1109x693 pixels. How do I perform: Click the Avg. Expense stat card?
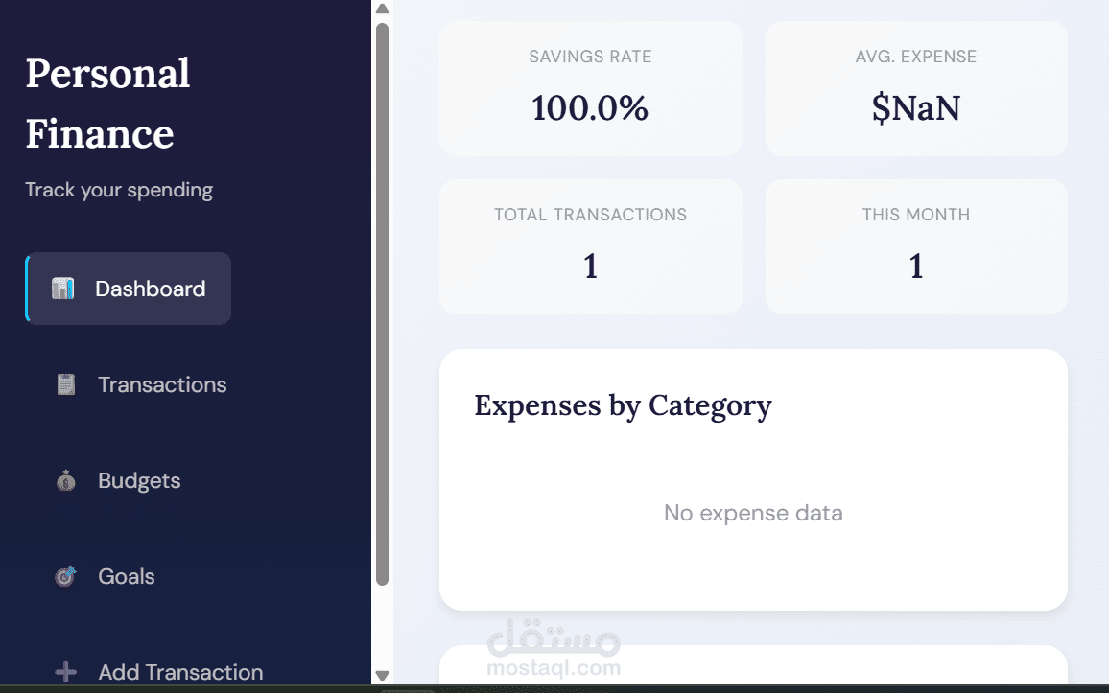[x=915, y=88]
